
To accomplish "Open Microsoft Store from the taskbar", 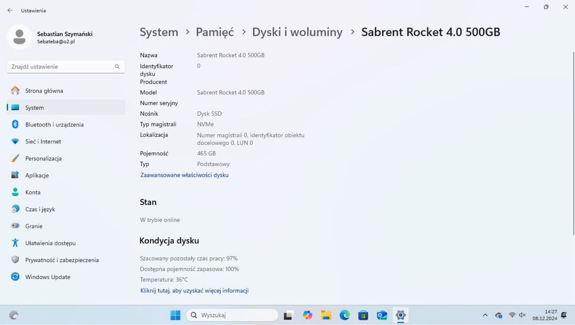I will (363, 315).
